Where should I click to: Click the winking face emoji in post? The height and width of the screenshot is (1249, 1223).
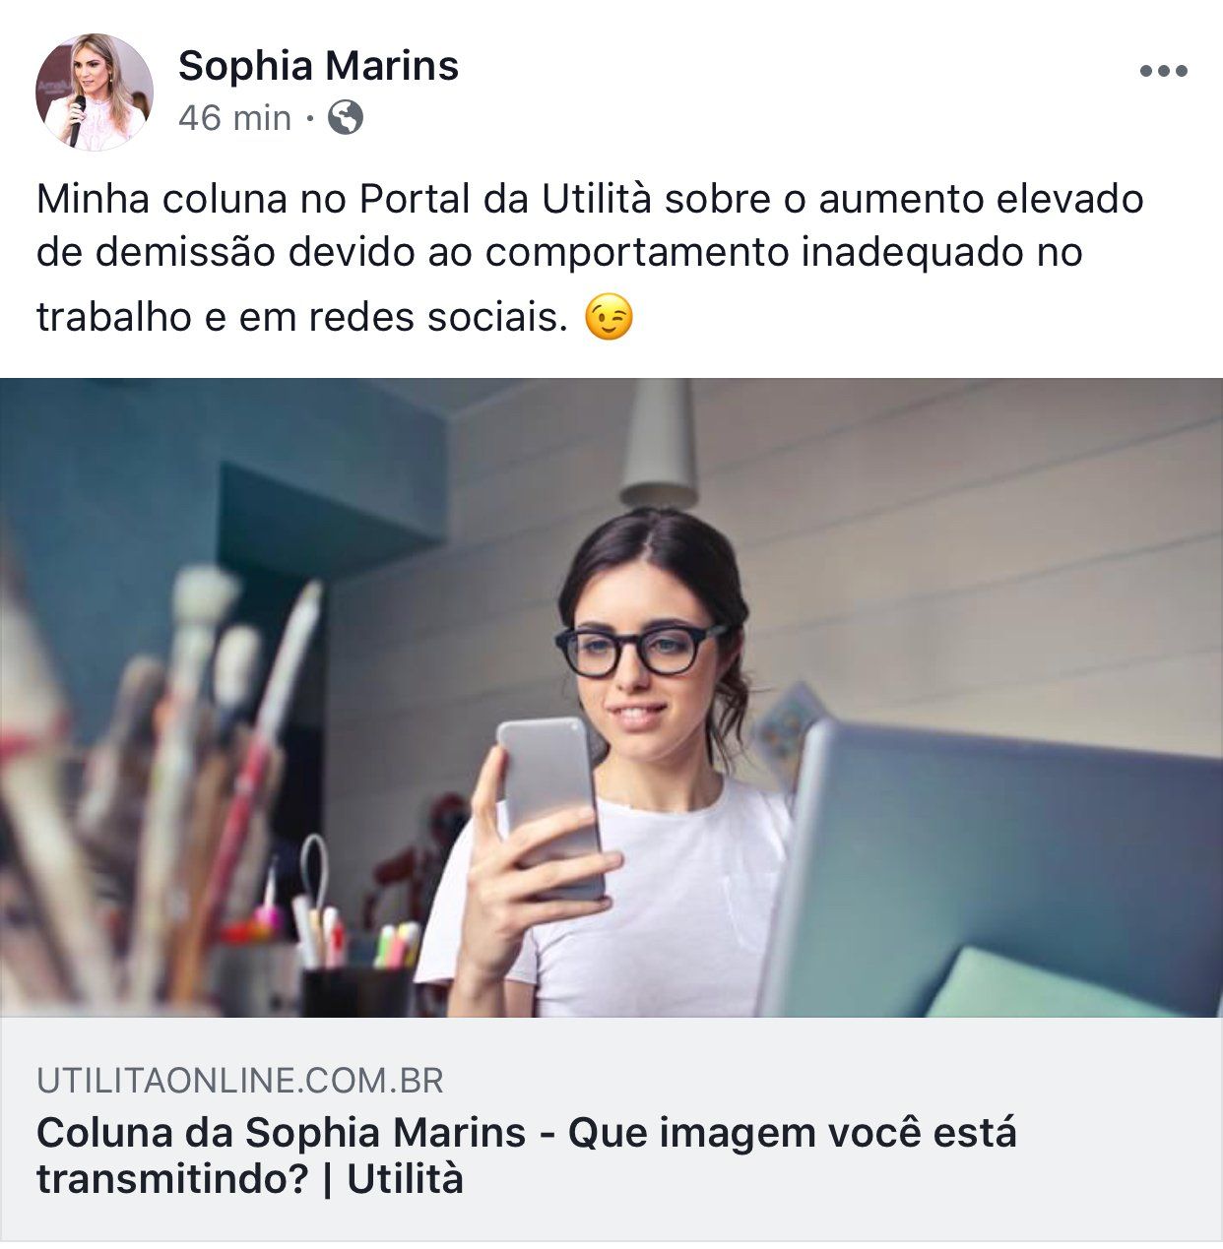(x=609, y=319)
